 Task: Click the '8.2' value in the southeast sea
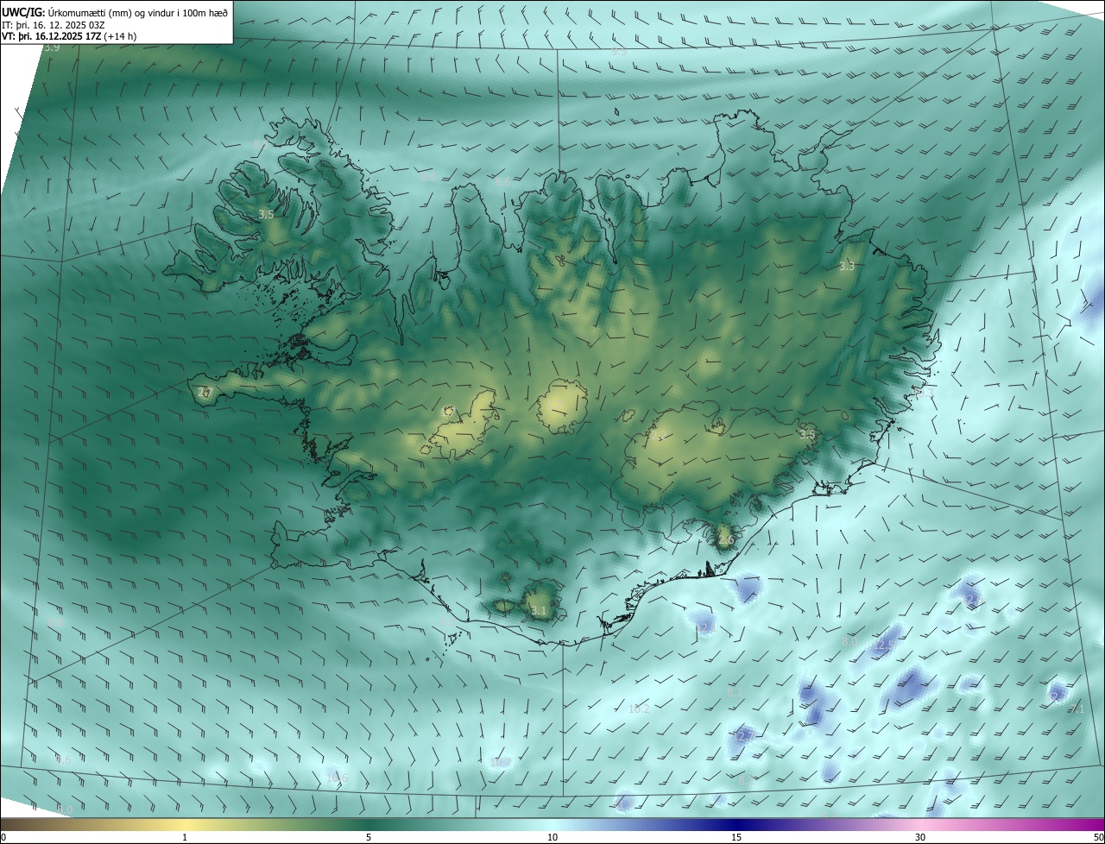pyautogui.click(x=735, y=692)
